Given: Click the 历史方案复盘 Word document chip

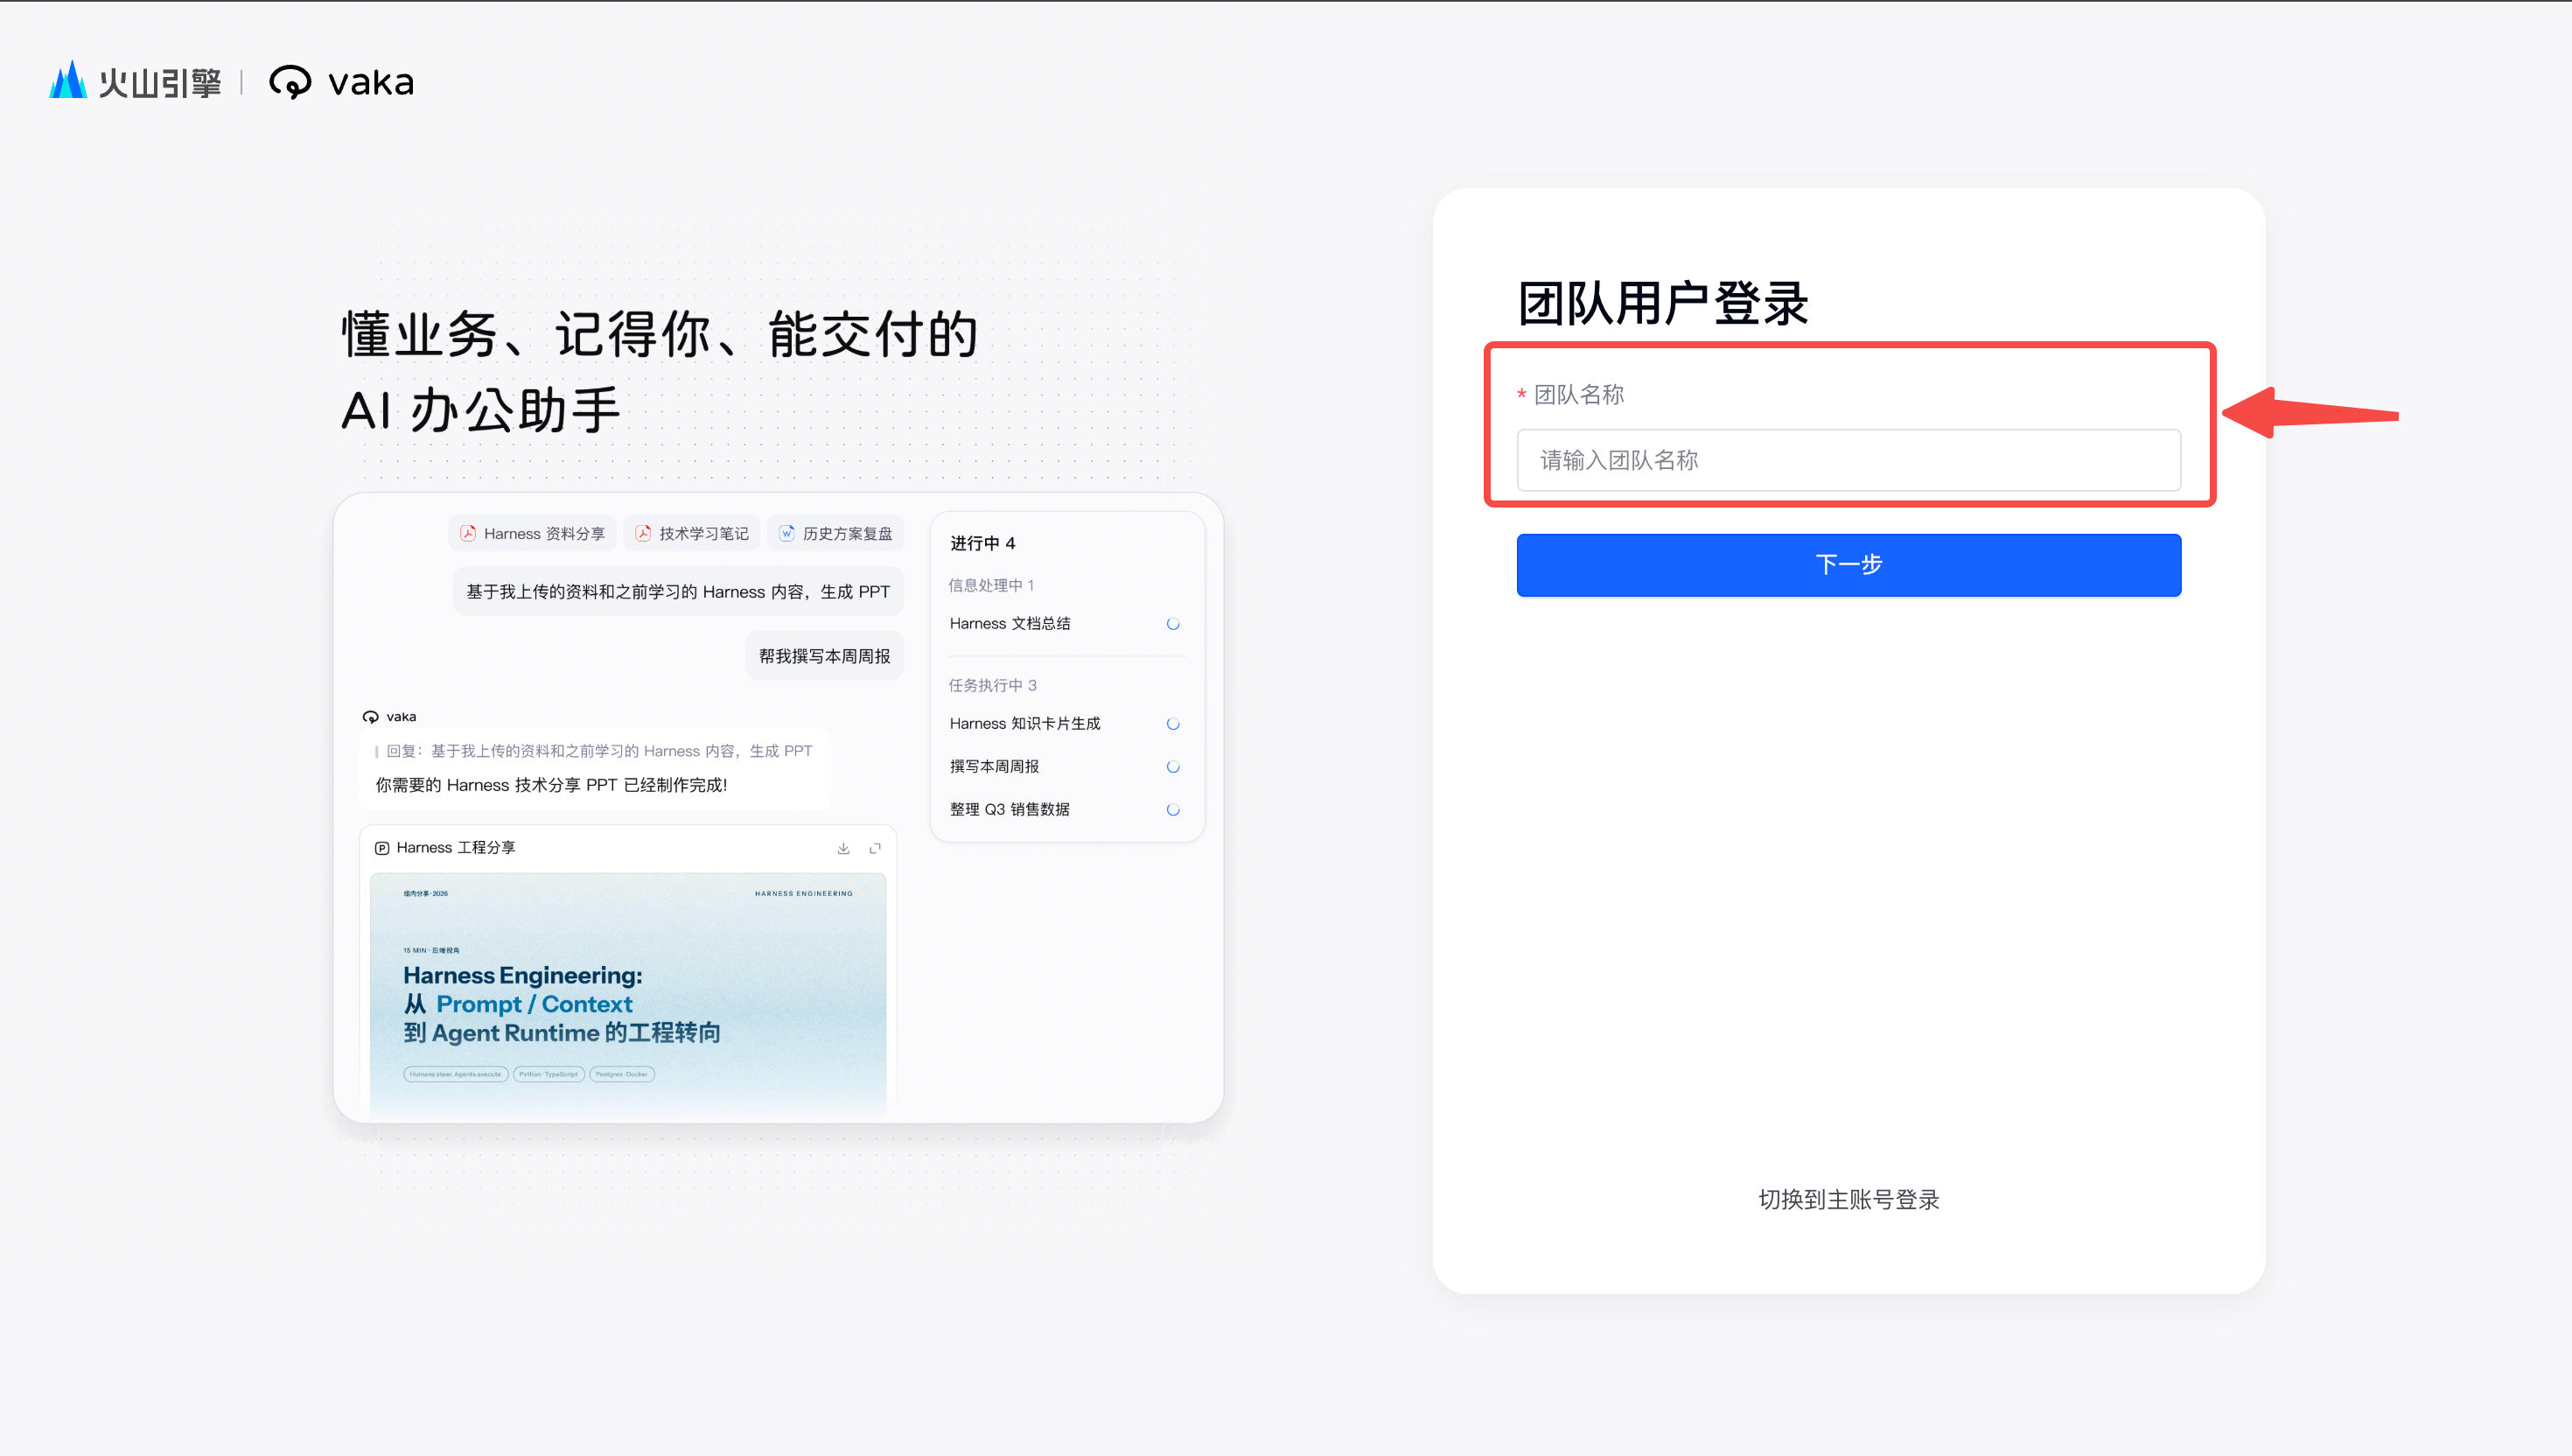Looking at the screenshot, I should click(835, 534).
